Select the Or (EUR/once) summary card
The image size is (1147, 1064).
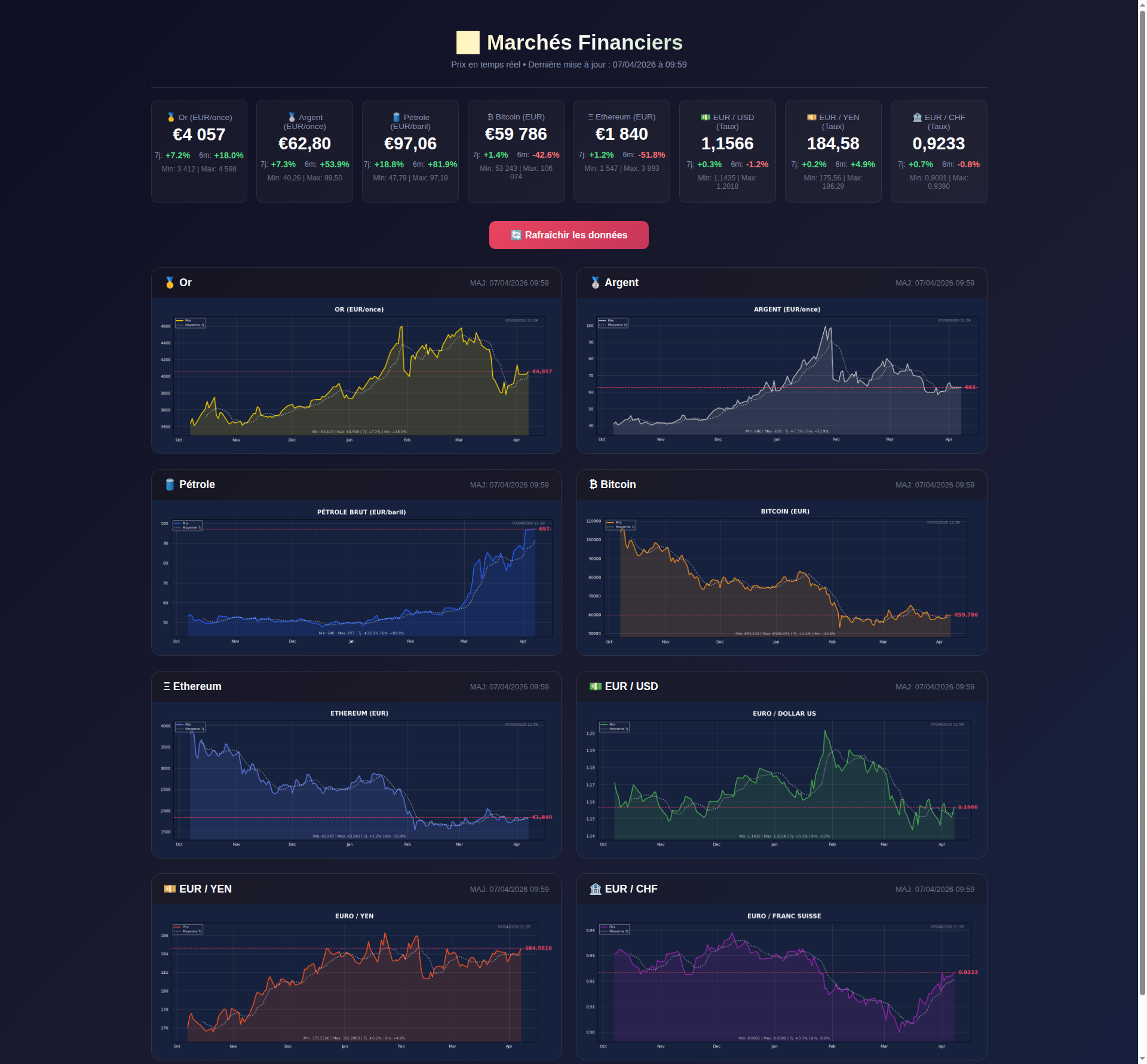click(199, 151)
